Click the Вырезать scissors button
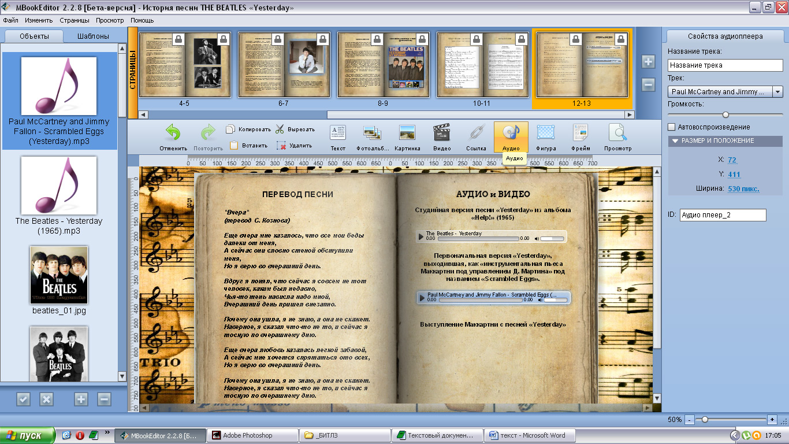 tap(295, 129)
